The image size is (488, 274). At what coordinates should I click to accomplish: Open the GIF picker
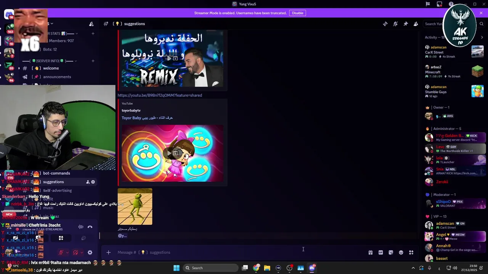point(380,252)
